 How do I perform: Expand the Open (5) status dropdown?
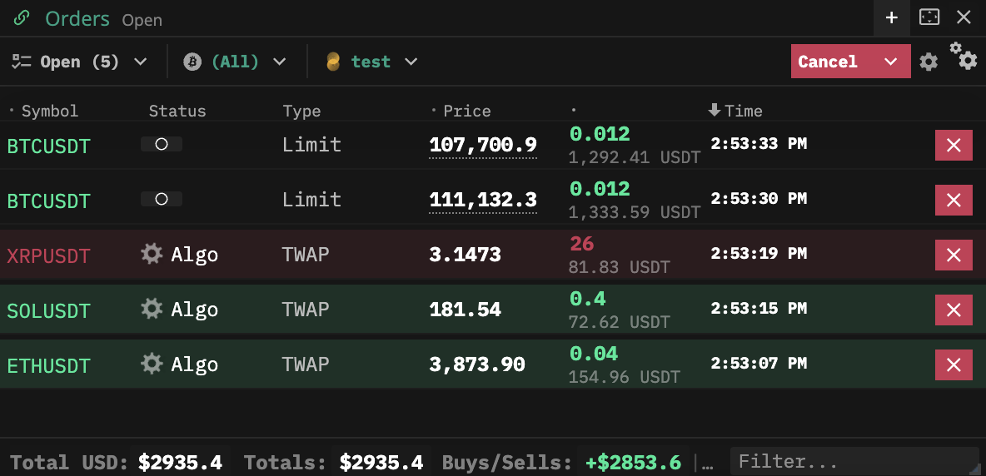(80, 62)
